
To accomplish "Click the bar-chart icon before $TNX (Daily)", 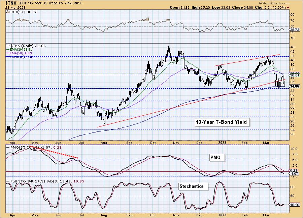I will [8, 46].
